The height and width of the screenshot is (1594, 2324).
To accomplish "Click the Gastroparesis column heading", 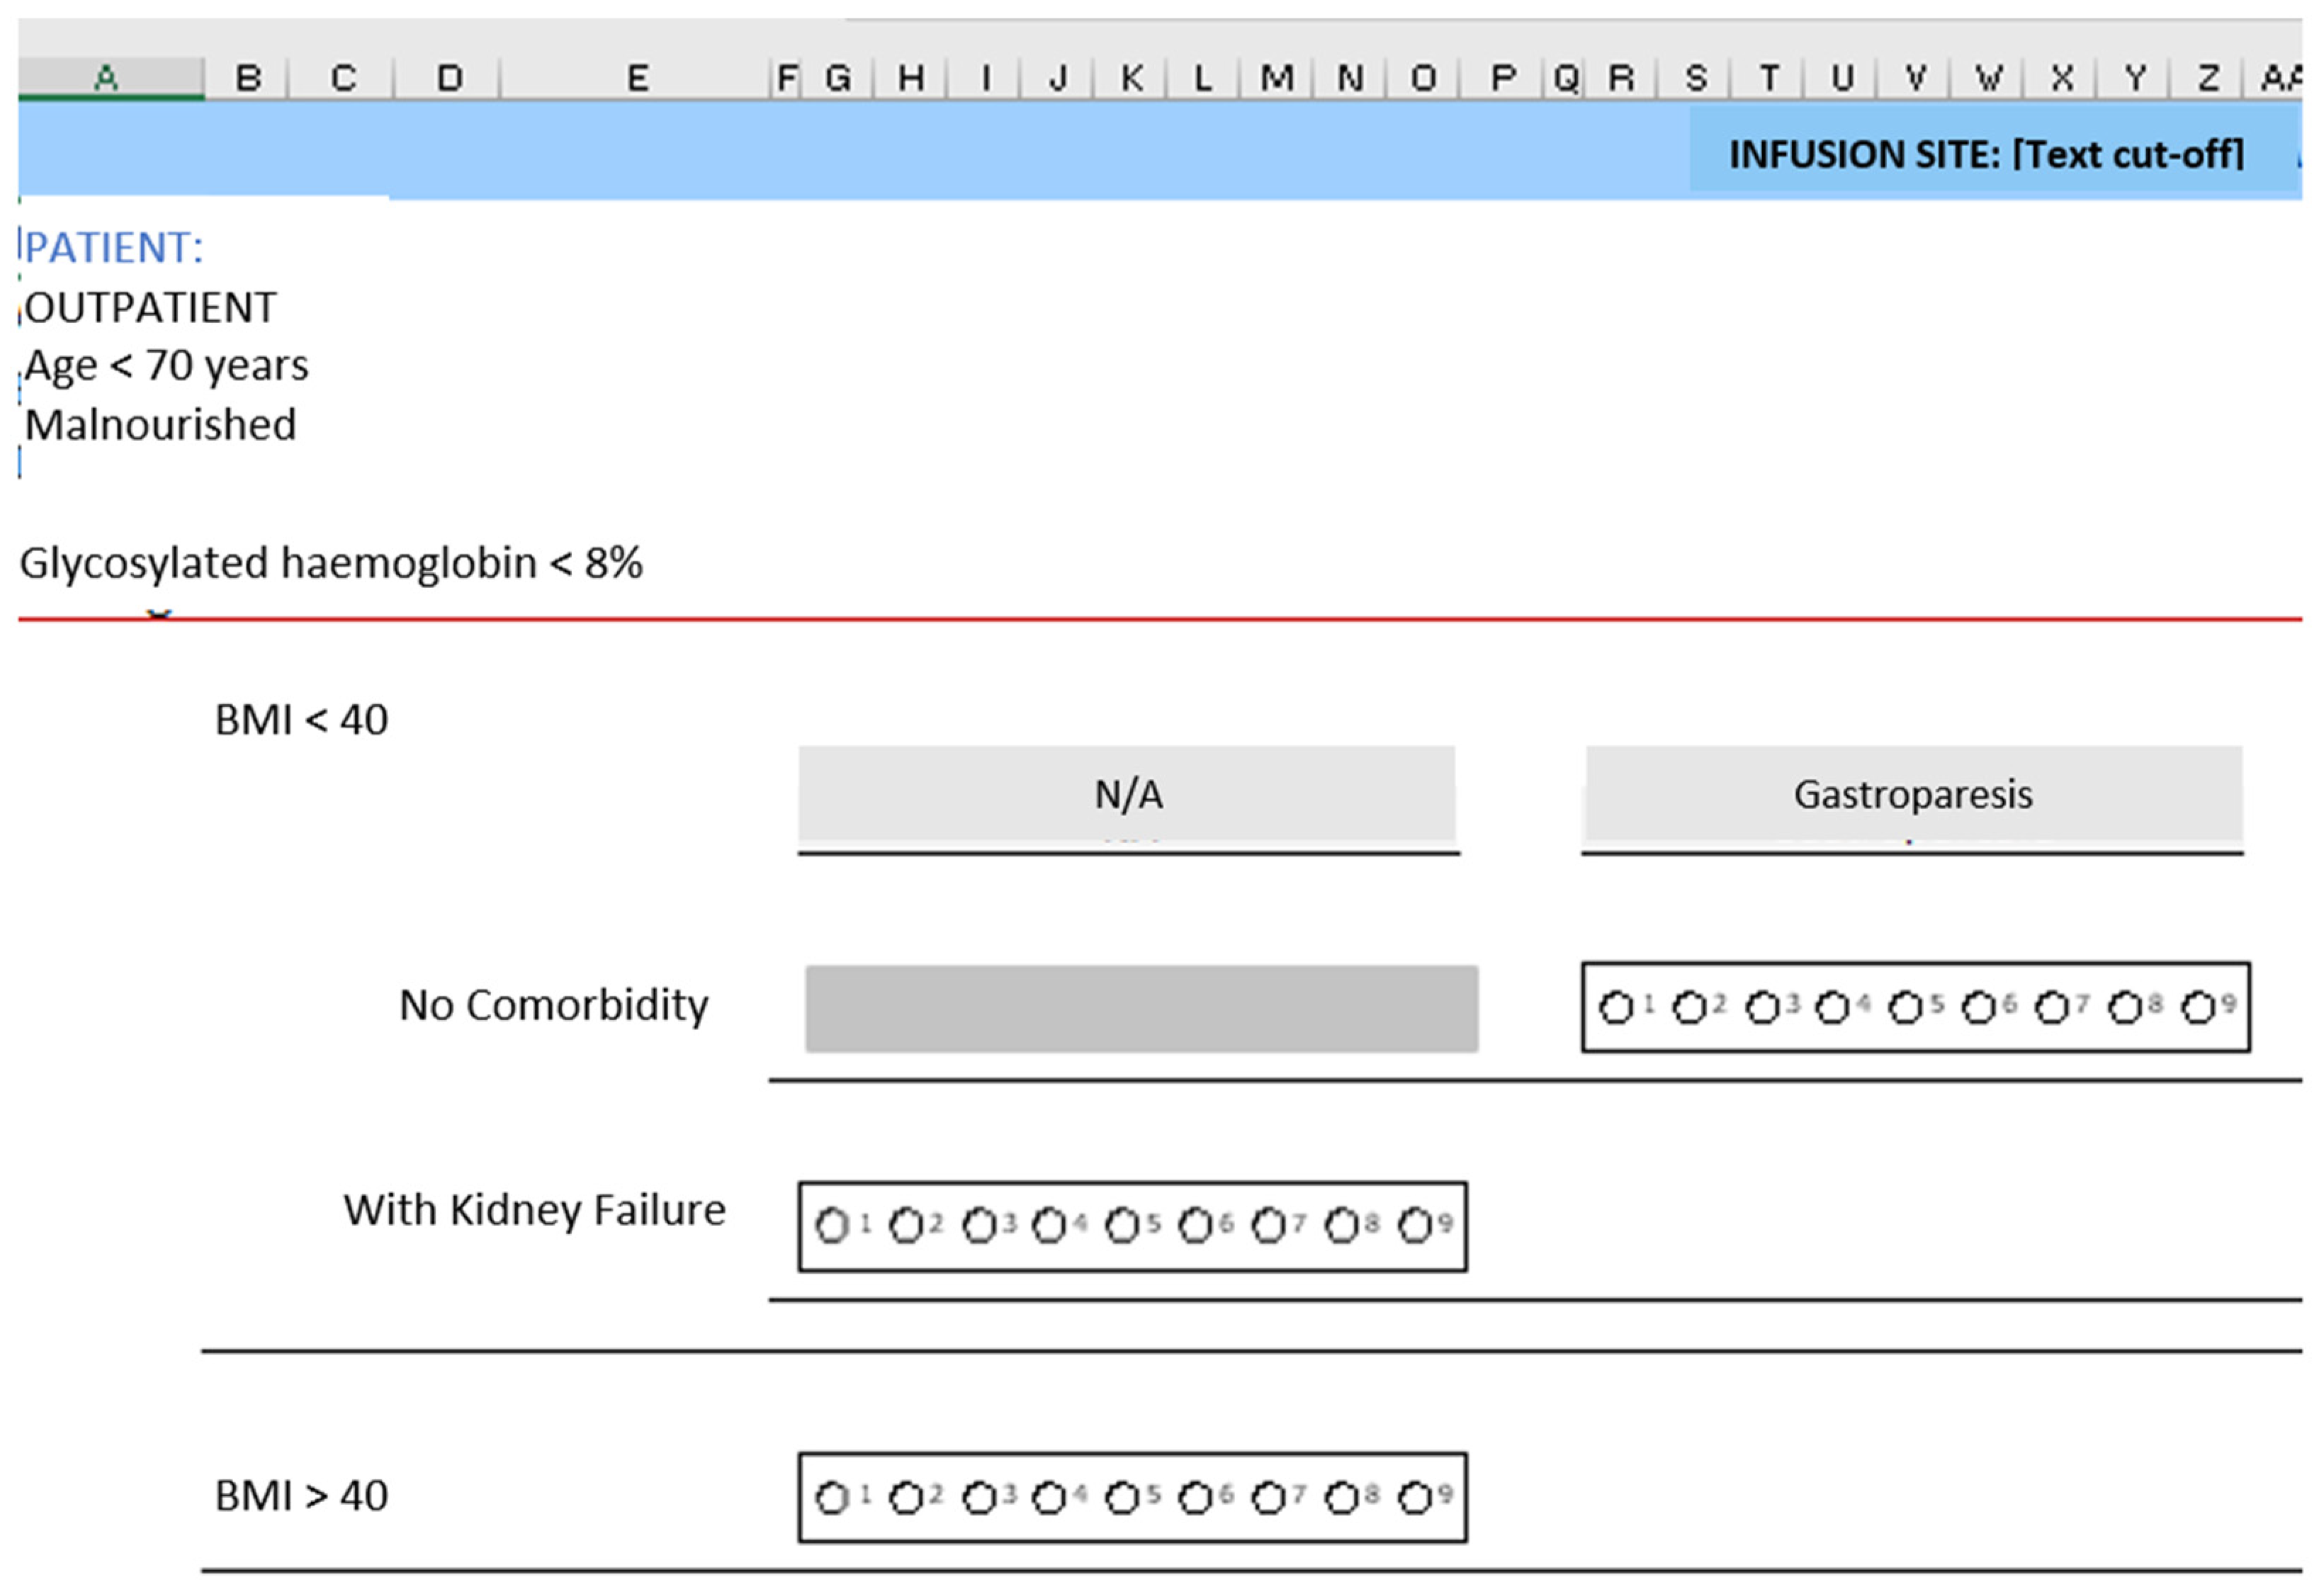I will pos(1913,795).
